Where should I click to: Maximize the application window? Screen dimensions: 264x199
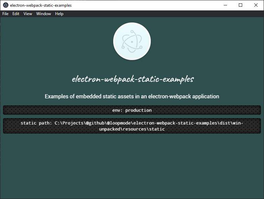point(240,5)
